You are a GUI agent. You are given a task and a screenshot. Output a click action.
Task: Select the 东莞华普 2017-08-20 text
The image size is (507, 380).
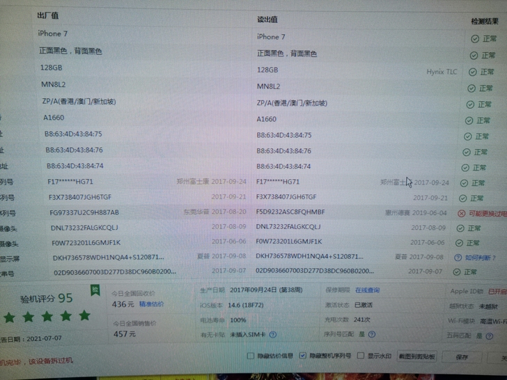[x=214, y=212]
